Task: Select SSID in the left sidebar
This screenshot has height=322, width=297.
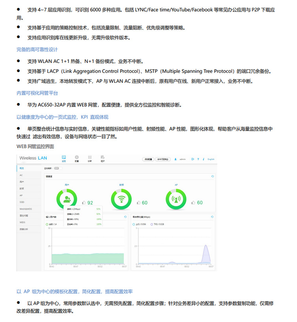Action: (23, 202)
